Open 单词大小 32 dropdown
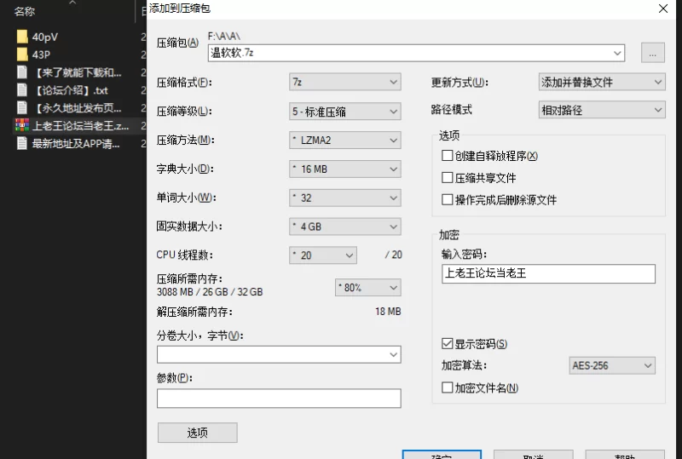The height and width of the screenshot is (459, 682). (x=345, y=198)
